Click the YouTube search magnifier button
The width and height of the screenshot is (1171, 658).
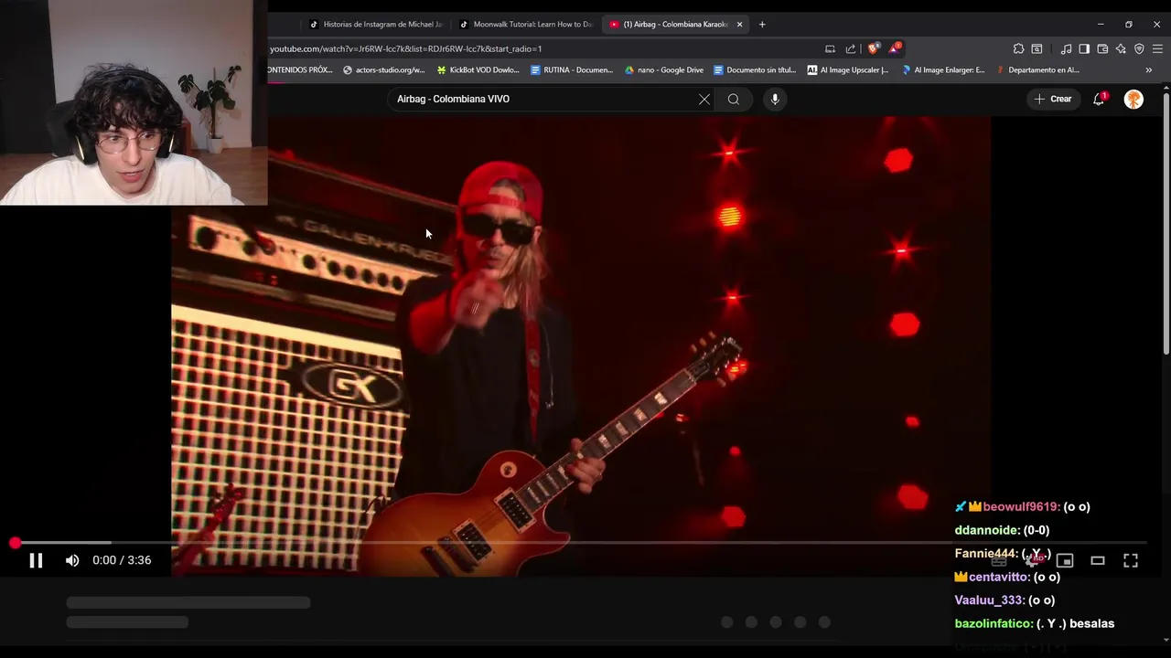click(734, 99)
